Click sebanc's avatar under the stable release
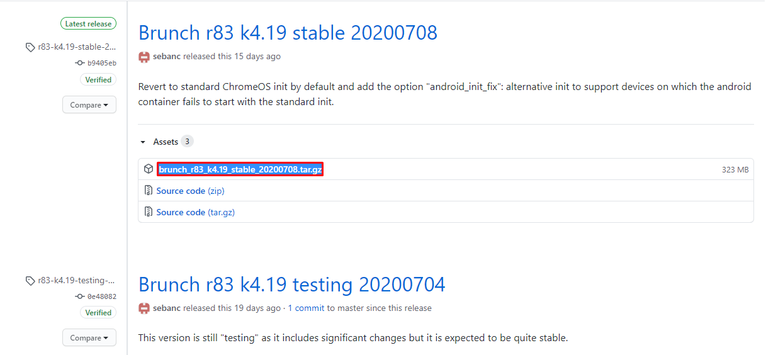778x355 pixels. click(144, 57)
